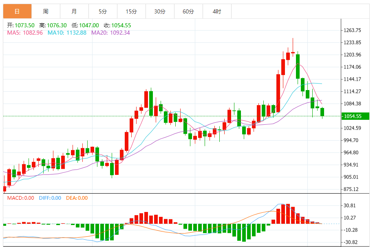Select the 日 (daily) timeframe tab

coord(18,11)
